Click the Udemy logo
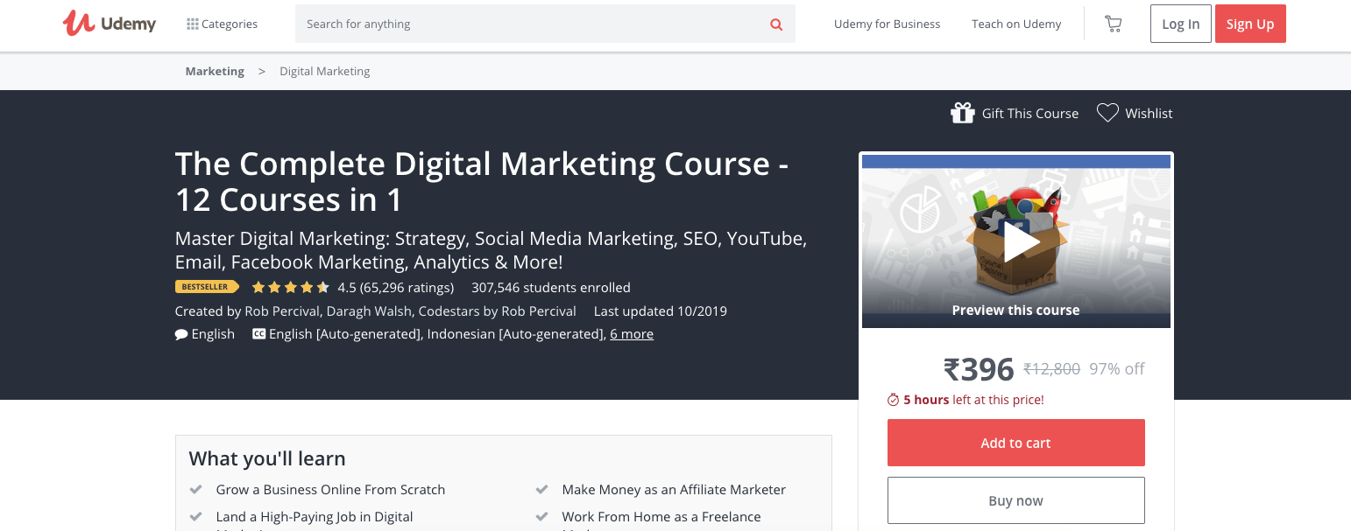The height and width of the screenshot is (531, 1351). click(x=109, y=24)
